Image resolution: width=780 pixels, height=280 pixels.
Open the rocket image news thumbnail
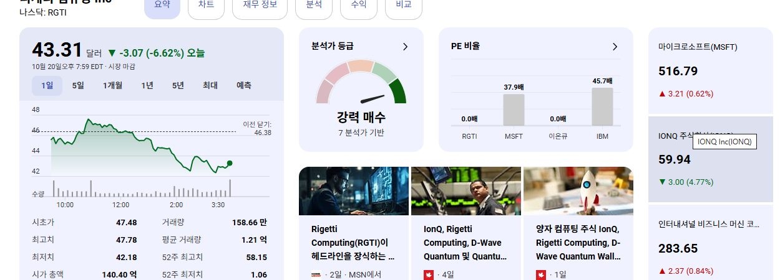(x=578, y=191)
